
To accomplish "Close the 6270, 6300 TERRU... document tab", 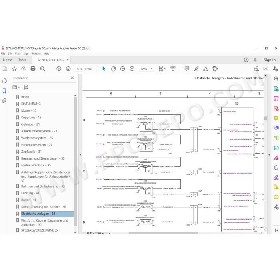I will point(68,60).
